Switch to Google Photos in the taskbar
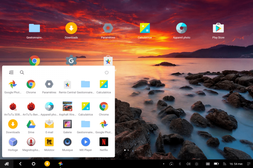The height and width of the screenshot is (168, 253). [60, 164]
